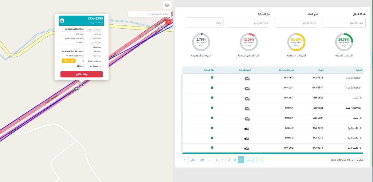
Task: Open the شركة النقل company dropdown
Action: (344, 23)
